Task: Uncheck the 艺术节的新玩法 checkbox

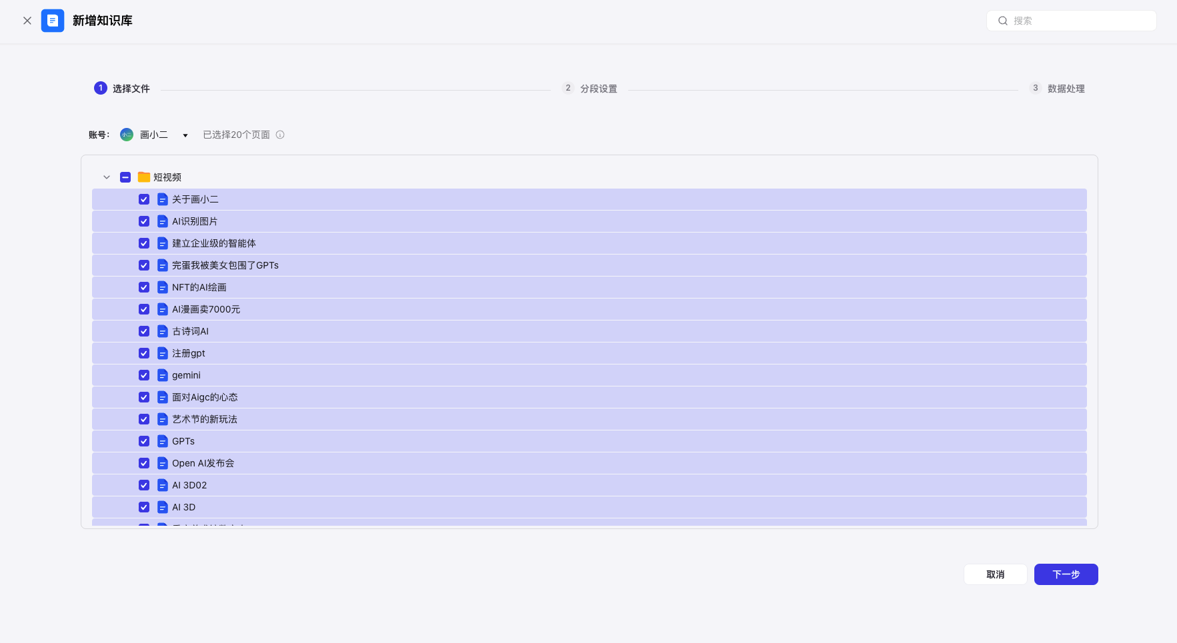Action: point(144,419)
